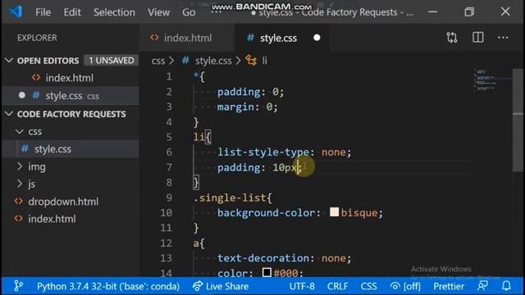Click line number 12 in the gutter
Viewport: 525px width, 295px height.
point(166,243)
